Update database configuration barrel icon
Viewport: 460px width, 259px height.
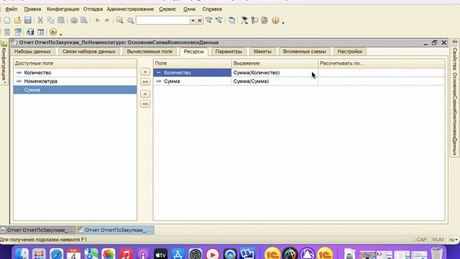click(30, 32)
